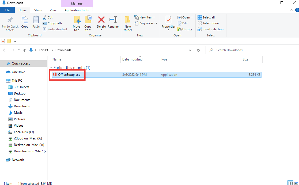Click inside the Search Downloads box
The image size is (299, 185).
[241, 50]
